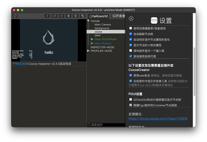Click the four-arrow move icon

tap(76, 16)
